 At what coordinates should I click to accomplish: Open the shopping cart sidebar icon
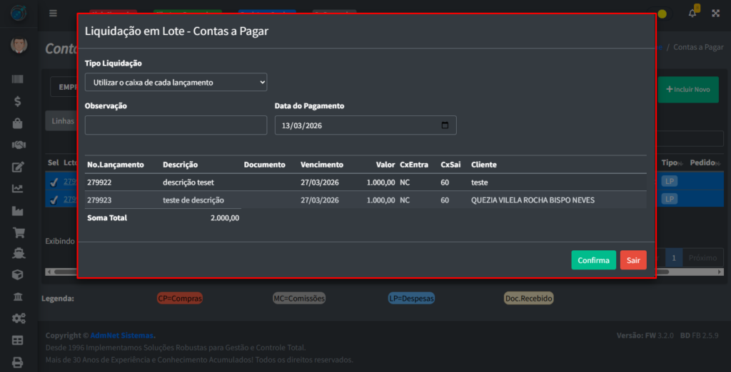pos(18,232)
